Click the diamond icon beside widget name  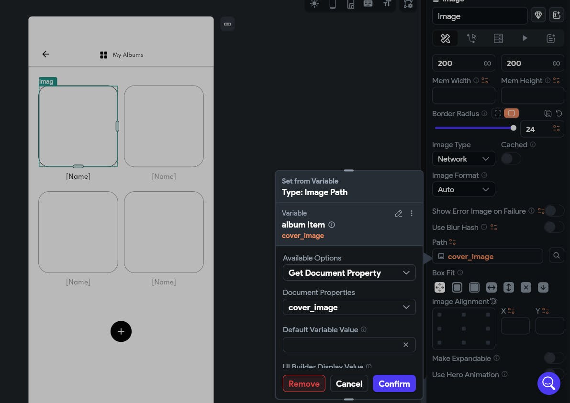tap(538, 15)
